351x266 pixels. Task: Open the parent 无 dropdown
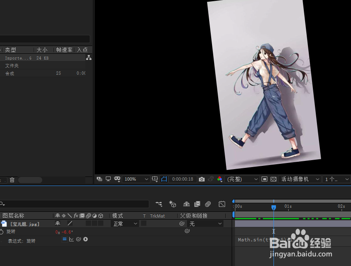205,224
